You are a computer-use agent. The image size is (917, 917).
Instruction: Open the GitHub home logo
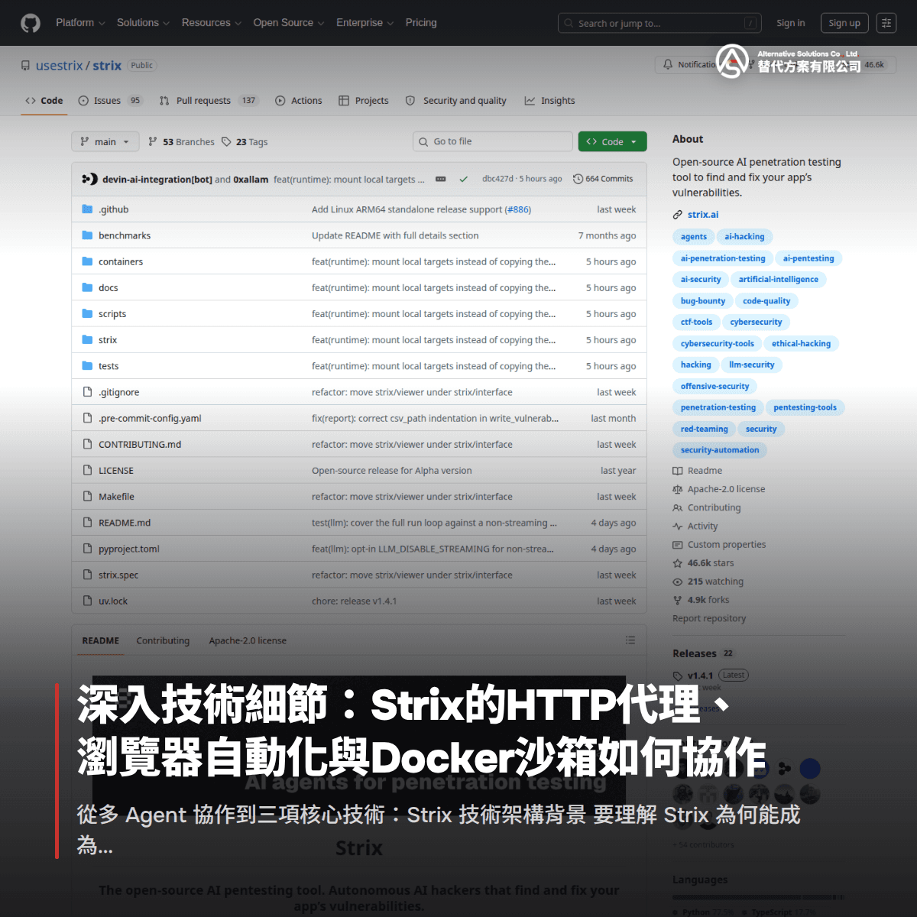tap(31, 23)
